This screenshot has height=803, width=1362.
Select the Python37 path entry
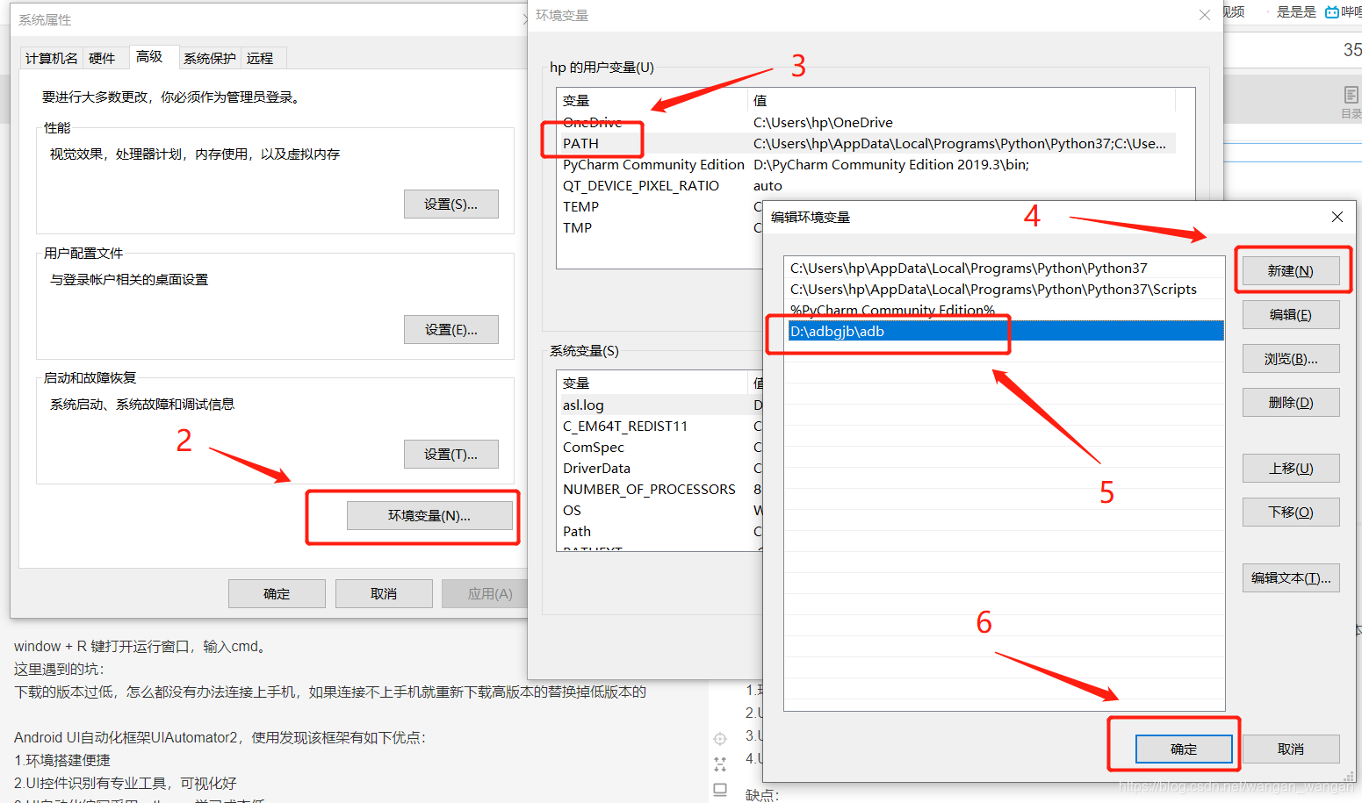pos(1005,268)
